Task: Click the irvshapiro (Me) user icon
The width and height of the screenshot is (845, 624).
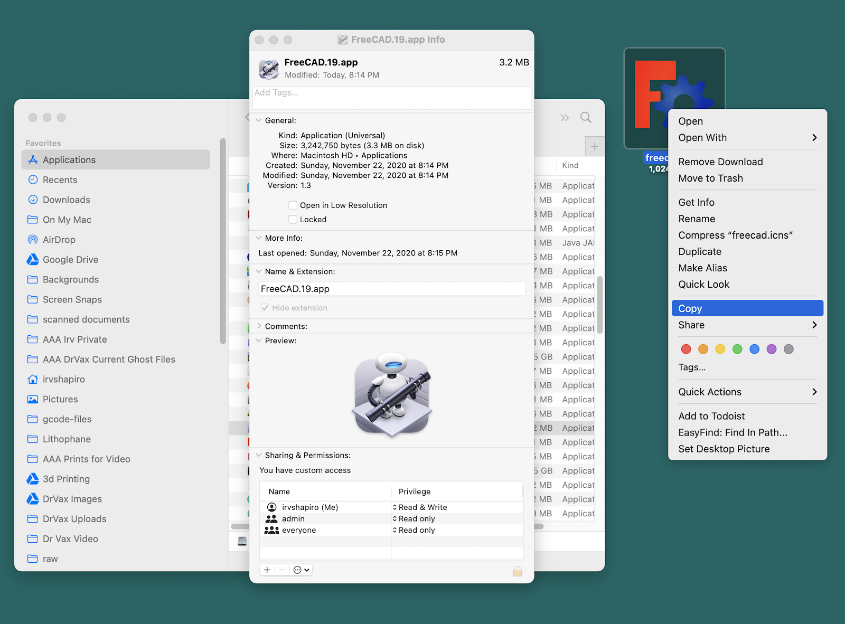Action: 272,507
